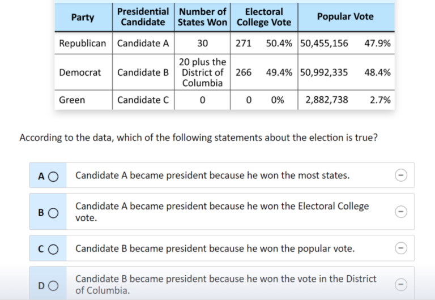Click the Party column header
This screenshot has height=300, width=435.
tap(83, 17)
